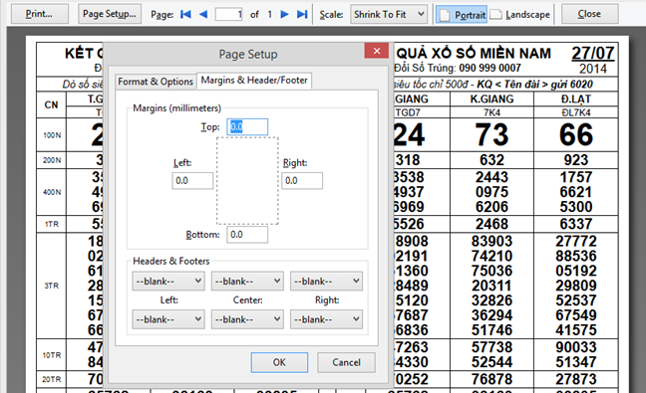Click the page number input field

click(x=229, y=14)
